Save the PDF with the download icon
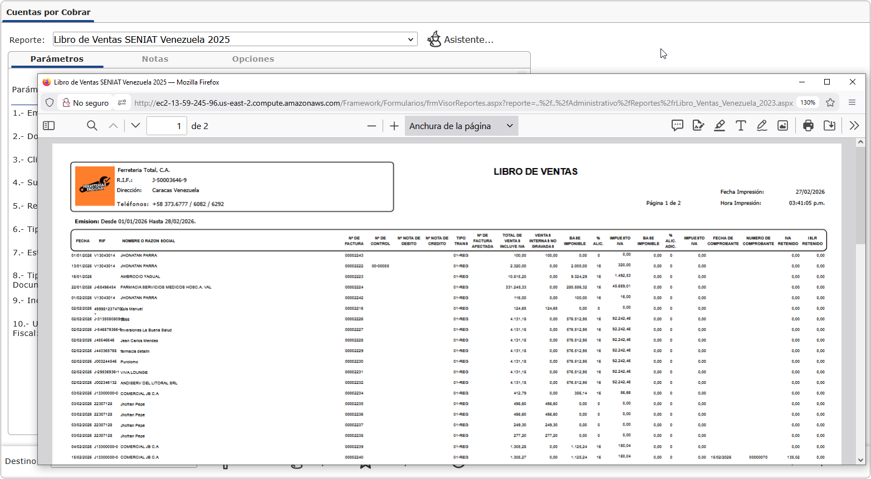 pyautogui.click(x=829, y=126)
